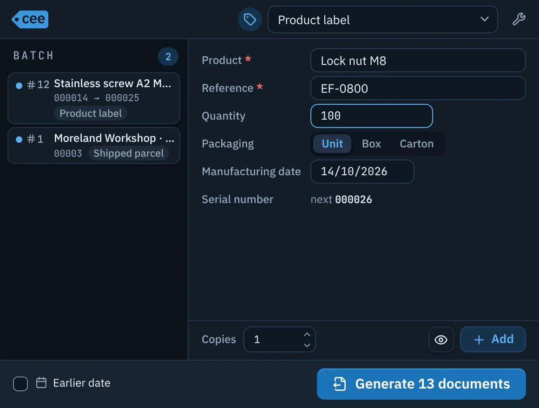Click Manufacturing date field 14/10/2026

click(362, 172)
